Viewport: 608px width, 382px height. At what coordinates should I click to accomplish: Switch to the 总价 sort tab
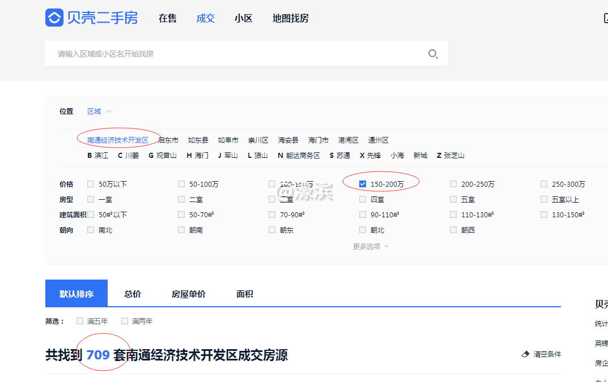click(x=131, y=294)
